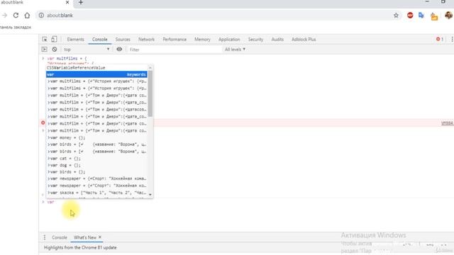This screenshot has height=255, width=454.
Task: Switch to the Sources tab
Action: coord(123,40)
